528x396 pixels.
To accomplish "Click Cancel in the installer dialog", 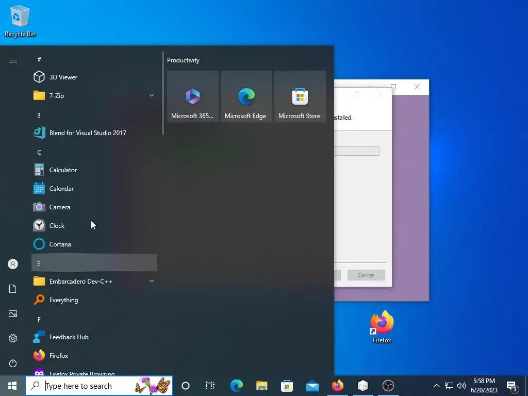I will 366,275.
